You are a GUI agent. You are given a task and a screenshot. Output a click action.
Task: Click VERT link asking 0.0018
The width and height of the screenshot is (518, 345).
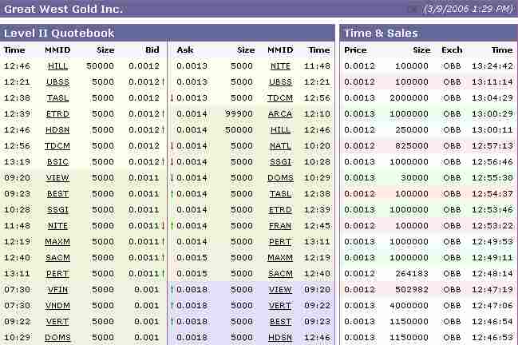280,306
